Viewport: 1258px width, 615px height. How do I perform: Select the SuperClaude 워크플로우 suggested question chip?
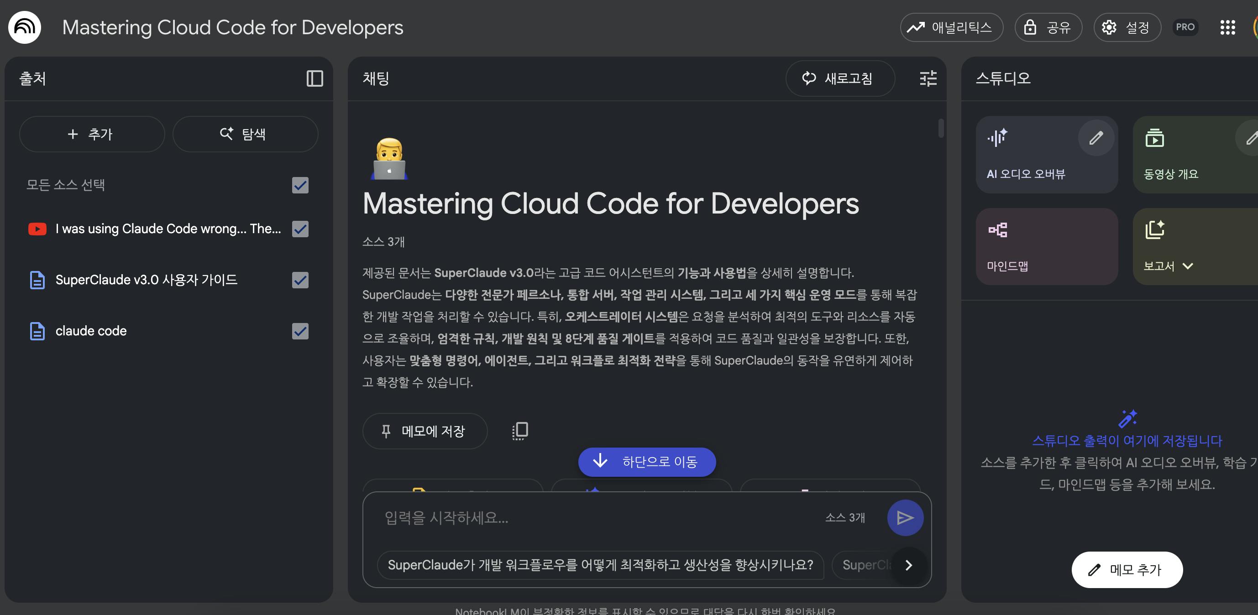point(600,565)
